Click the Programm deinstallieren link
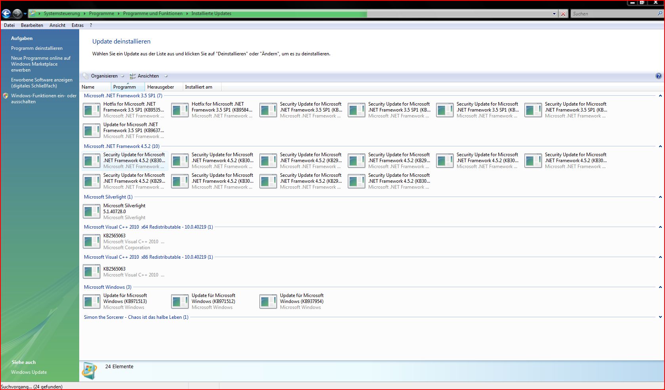The image size is (665, 390). coord(37,48)
